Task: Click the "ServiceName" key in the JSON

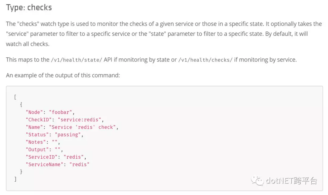Action: [45, 164]
